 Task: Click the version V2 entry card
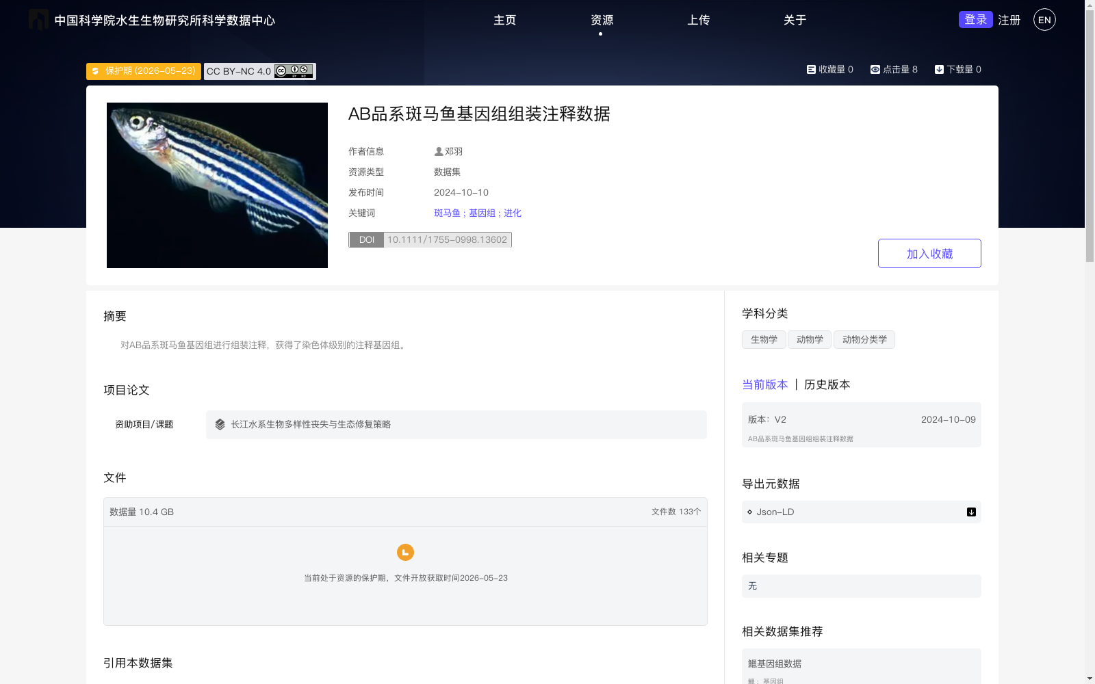(862, 425)
